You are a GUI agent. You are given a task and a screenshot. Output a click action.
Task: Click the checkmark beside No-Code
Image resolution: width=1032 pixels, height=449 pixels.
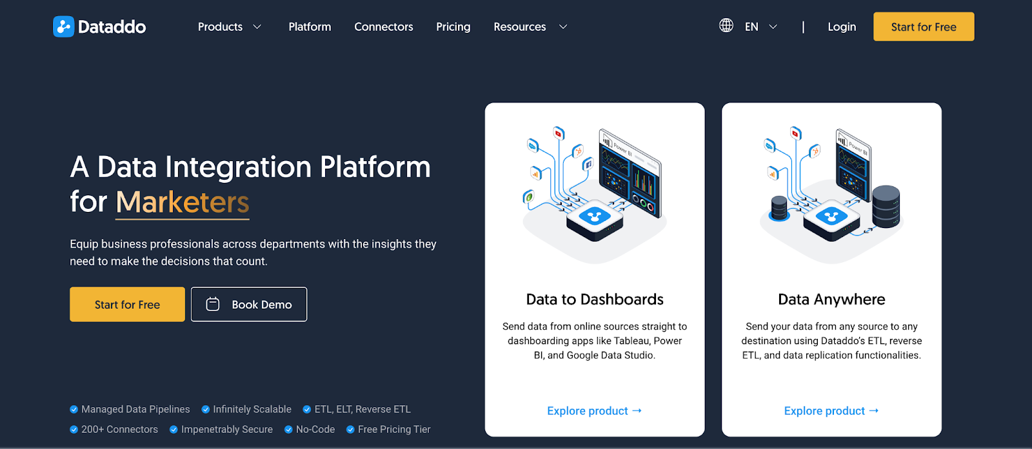pyautogui.click(x=288, y=430)
